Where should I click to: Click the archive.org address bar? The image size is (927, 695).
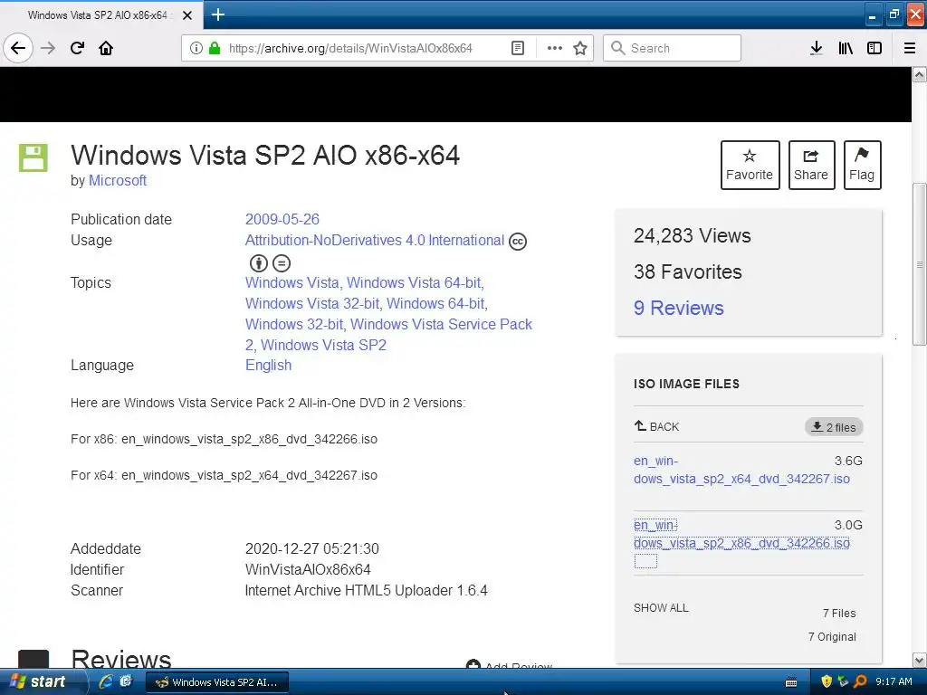point(350,48)
